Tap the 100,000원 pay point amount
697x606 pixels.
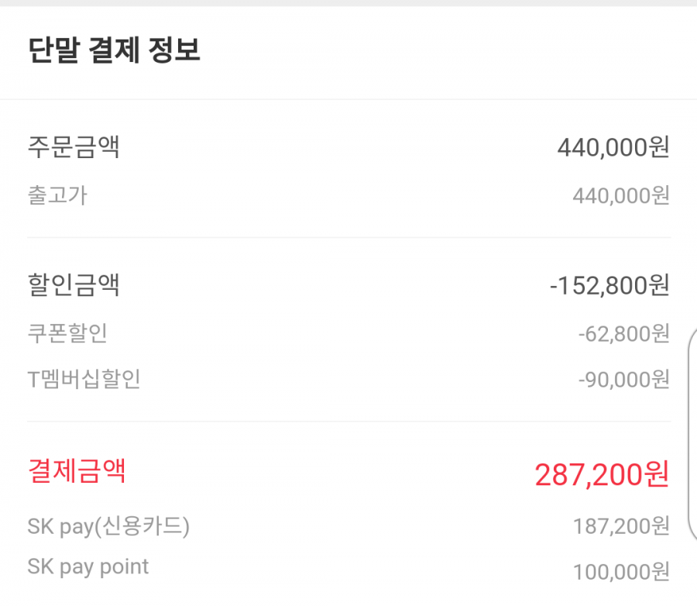(621, 572)
